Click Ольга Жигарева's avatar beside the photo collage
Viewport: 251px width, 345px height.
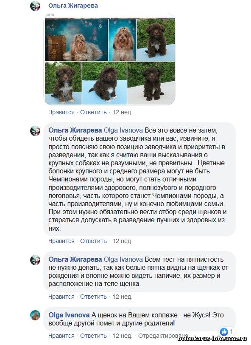click(35, 6)
